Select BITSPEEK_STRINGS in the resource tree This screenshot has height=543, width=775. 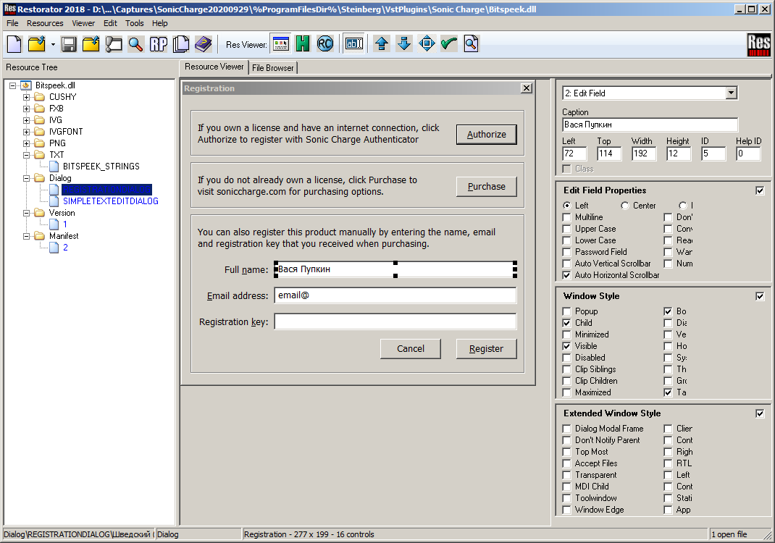[101, 167]
